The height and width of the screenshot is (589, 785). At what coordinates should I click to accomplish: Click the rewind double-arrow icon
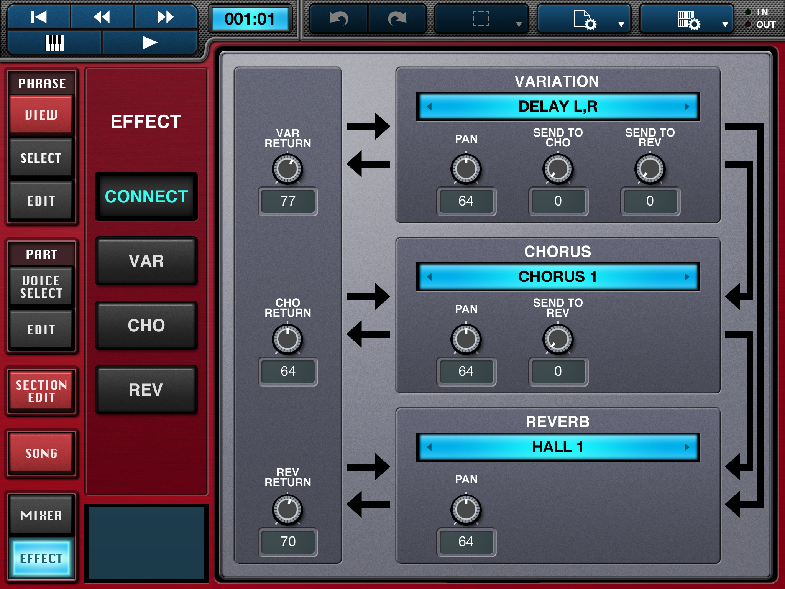pyautogui.click(x=102, y=17)
